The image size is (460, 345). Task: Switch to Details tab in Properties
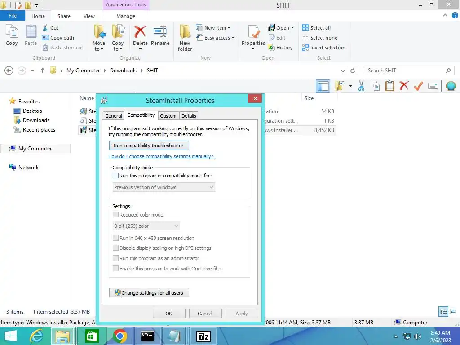189,115
